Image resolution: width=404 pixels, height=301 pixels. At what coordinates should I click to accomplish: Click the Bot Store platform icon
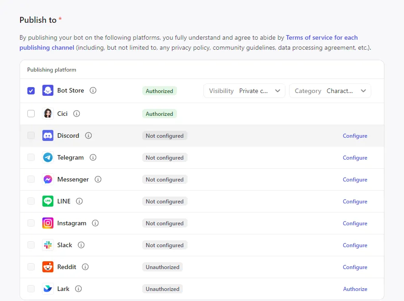click(48, 90)
